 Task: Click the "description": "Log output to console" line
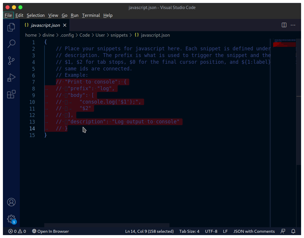[118, 122]
